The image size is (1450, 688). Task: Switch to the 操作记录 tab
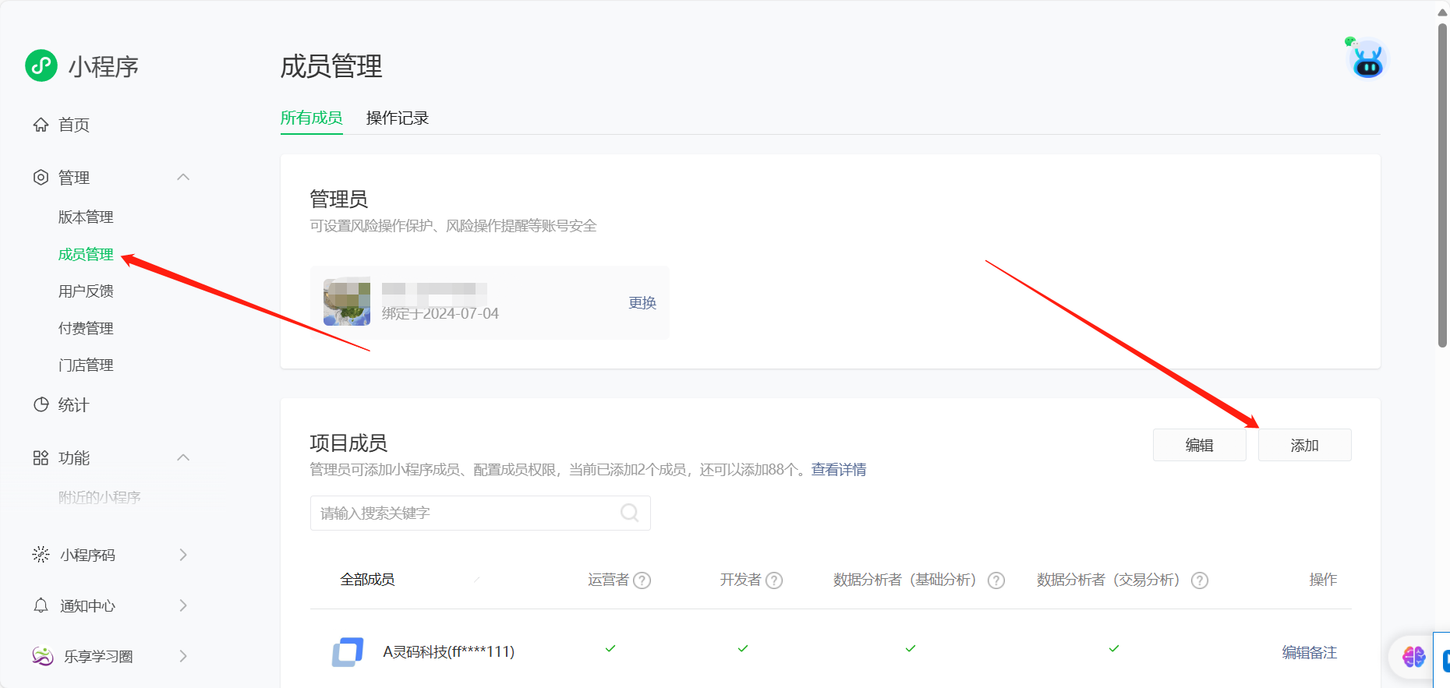pyautogui.click(x=398, y=118)
